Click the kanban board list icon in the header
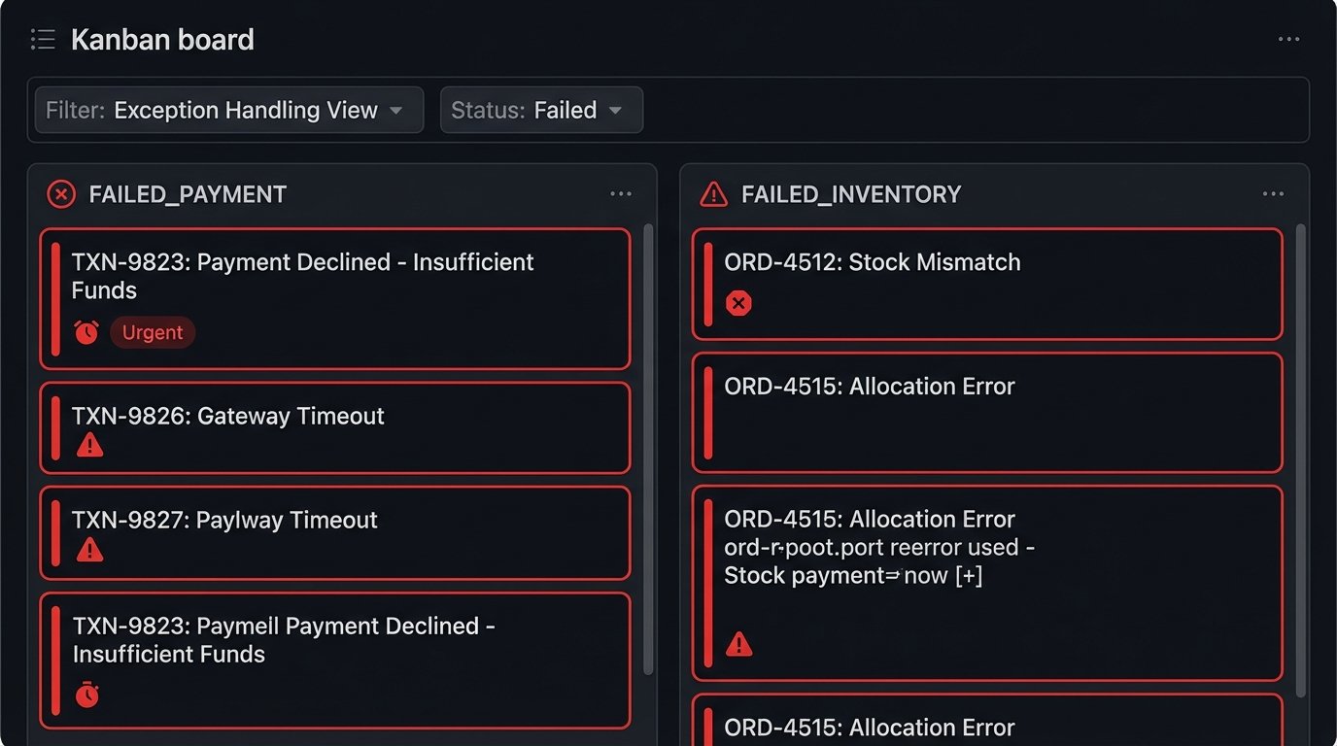The image size is (1337, 746). coord(42,39)
